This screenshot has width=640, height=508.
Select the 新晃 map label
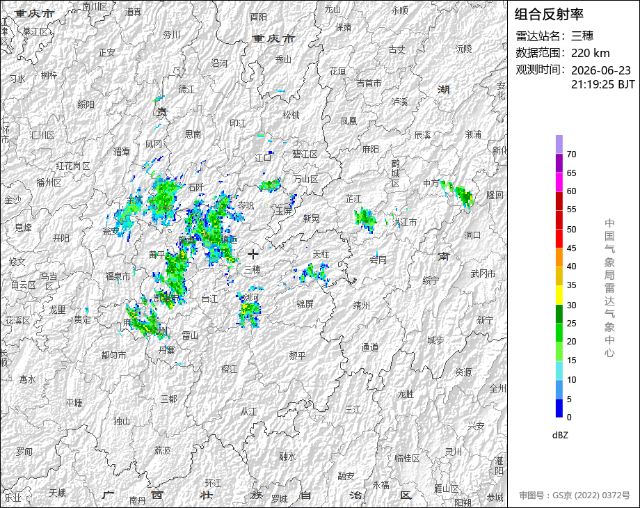point(312,219)
